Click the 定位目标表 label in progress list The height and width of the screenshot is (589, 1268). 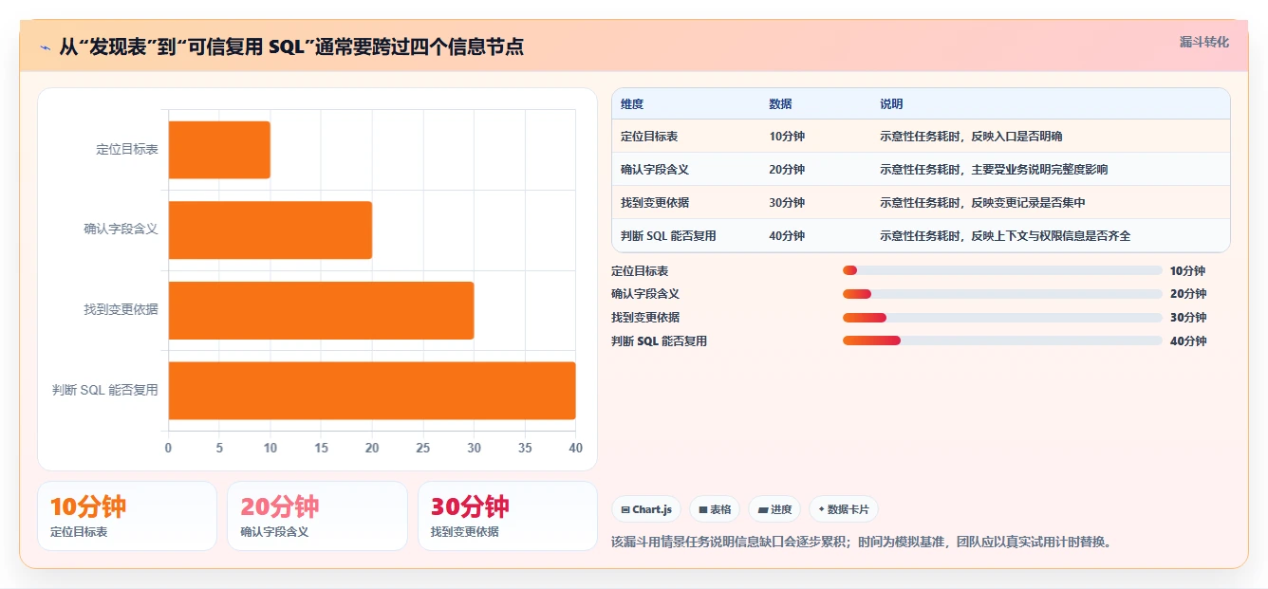640,271
